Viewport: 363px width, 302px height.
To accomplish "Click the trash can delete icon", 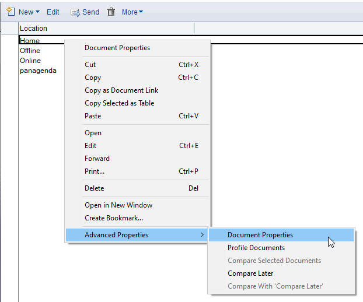I will coord(111,12).
